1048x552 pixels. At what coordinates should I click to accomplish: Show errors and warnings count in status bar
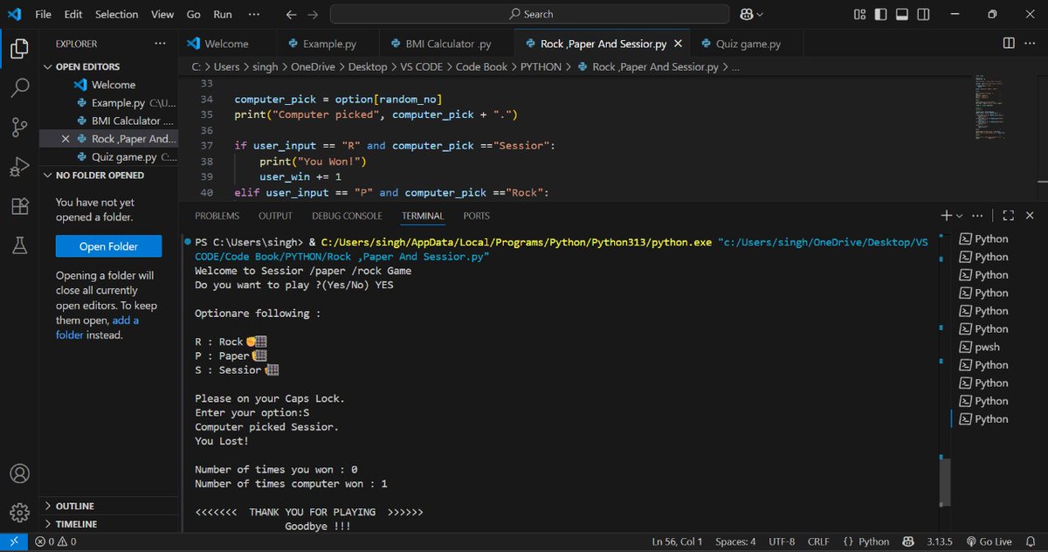[56, 542]
